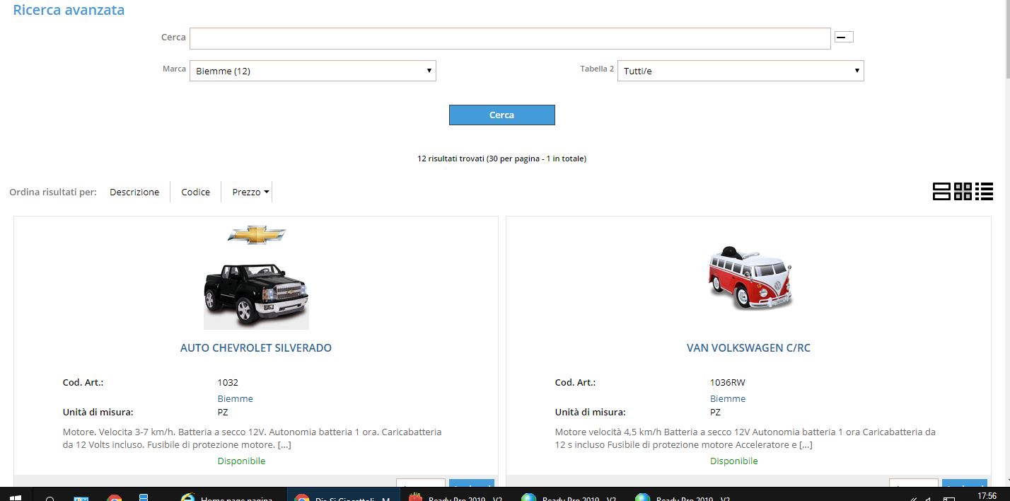This screenshot has height=501, width=1010.
Task: Switch to the bulleted list view icon
Action: tap(984, 191)
